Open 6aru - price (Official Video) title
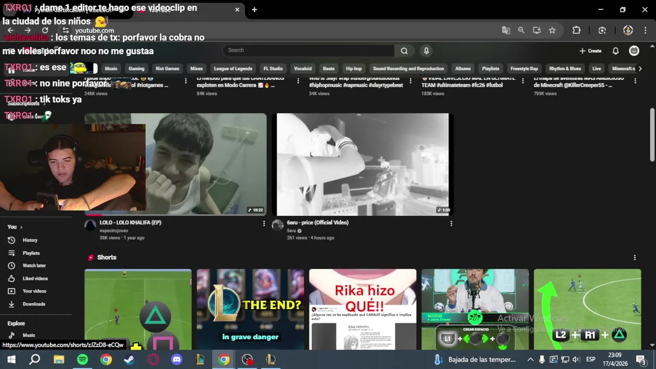Image resolution: width=656 pixels, height=369 pixels. click(318, 223)
